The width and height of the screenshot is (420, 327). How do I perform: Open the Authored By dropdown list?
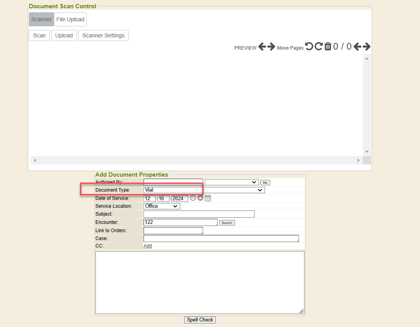[x=231, y=182]
